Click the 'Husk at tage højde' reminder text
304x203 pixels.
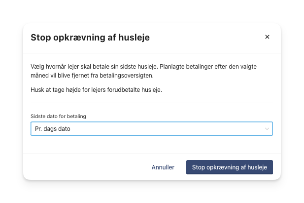96,90
